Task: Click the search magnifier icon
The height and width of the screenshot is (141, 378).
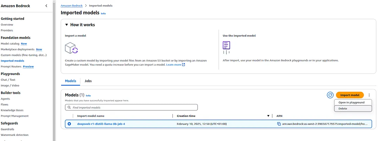Action: (x=69, y=107)
